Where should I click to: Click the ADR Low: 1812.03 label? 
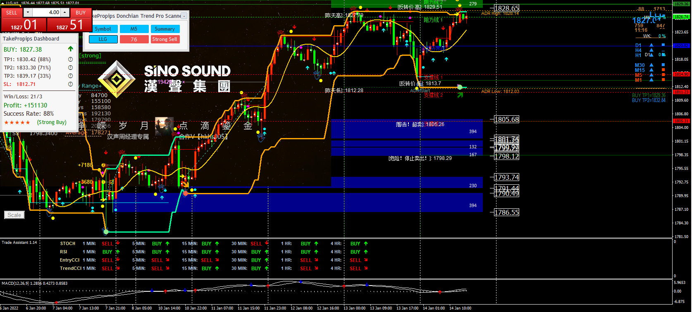[x=500, y=91]
